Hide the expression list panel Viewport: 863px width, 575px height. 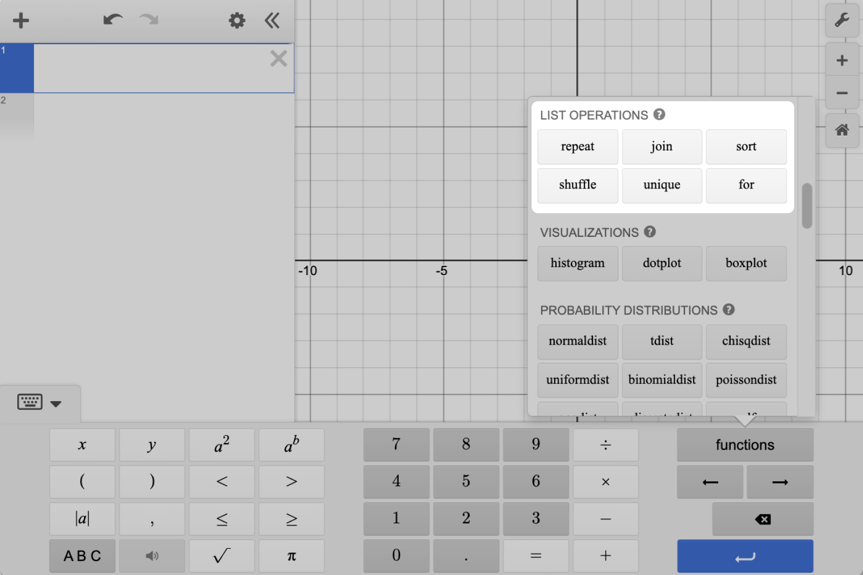pos(272,20)
